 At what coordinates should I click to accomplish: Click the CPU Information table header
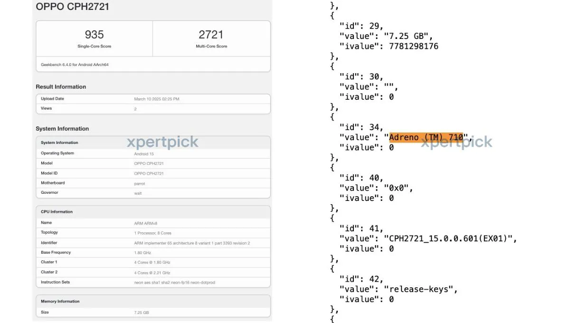[x=153, y=212]
